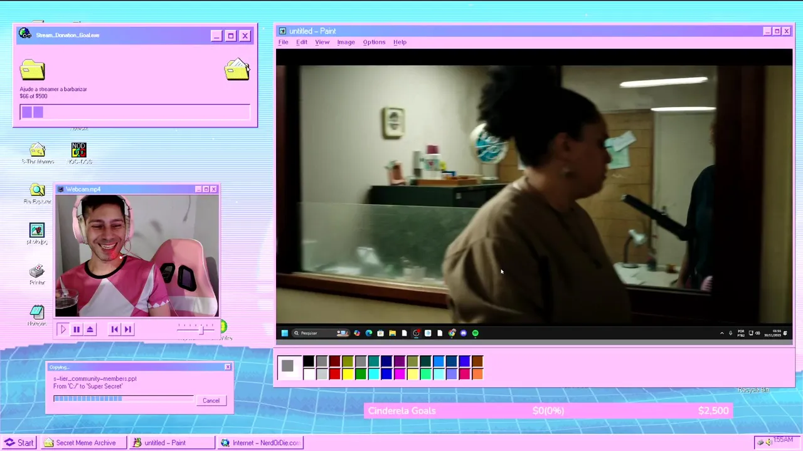Screen dimensions: 803x451
Task: Open the Notepad desktop icon
Action: coord(37,315)
